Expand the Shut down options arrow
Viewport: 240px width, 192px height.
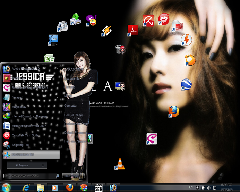point(82,176)
